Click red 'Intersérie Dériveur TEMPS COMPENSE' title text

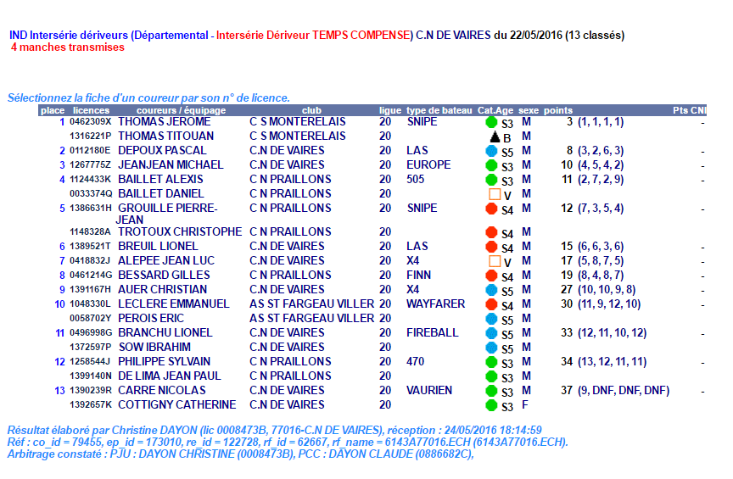(x=314, y=36)
